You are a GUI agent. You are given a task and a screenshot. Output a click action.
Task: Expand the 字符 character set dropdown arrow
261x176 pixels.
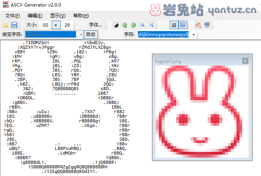193,35
